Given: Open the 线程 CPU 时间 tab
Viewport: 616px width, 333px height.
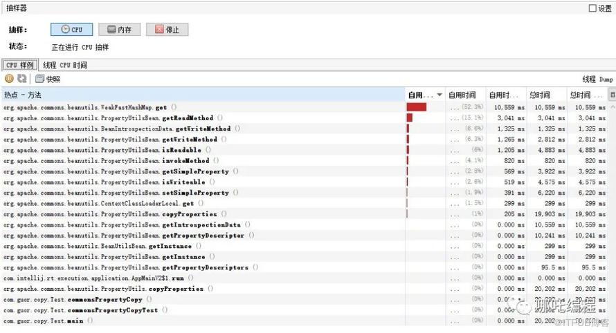Looking at the screenshot, I should click(x=65, y=65).
